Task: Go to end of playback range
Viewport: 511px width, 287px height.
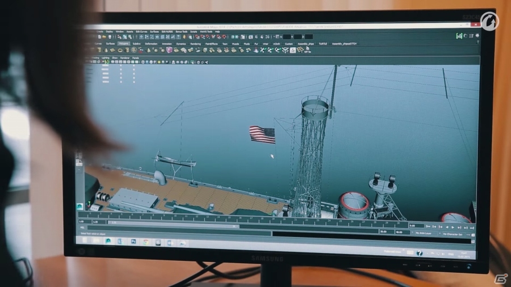Action: (x=472, y=228)
